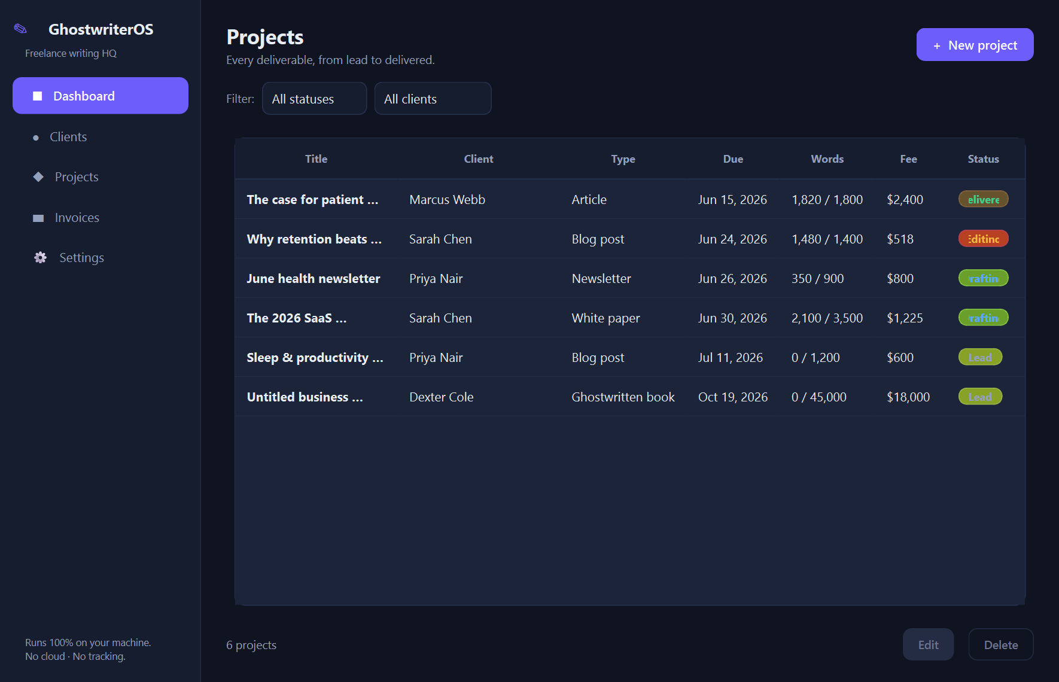Click the Delivered status badge

(x=984, y=199)
